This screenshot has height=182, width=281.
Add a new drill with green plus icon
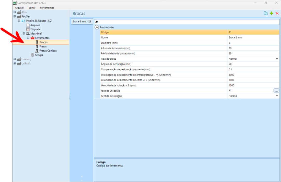tap(271, 14)
